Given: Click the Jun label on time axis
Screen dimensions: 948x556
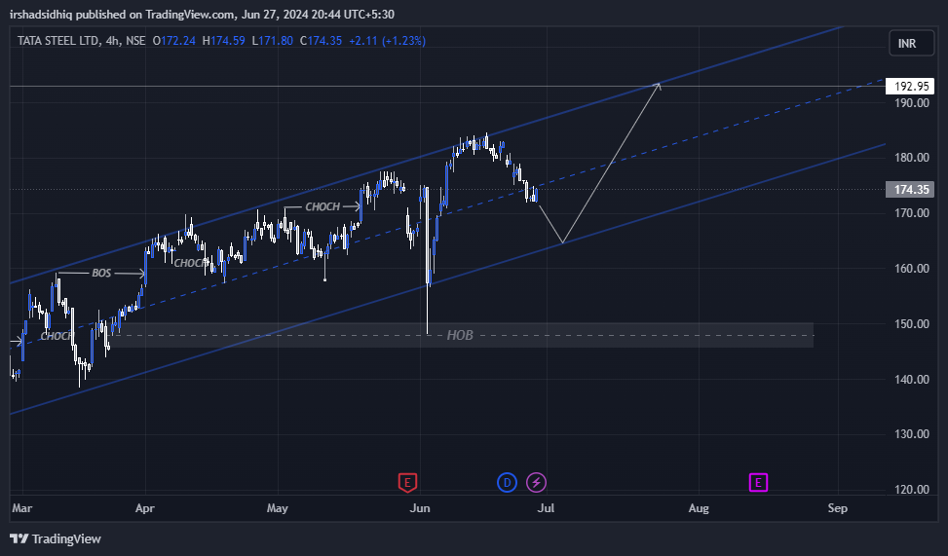Looking at the screenshot, I should (x=420, y=507).
